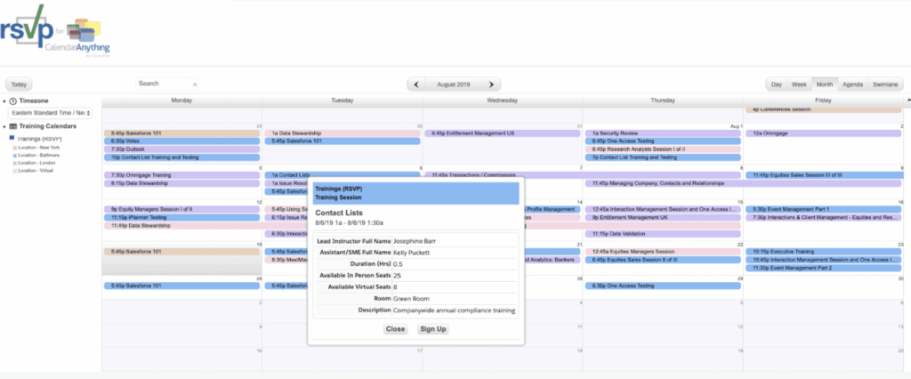911x379 pixels.
Task: Toggle the Location - Baltimore color square
Action: pyautogui.click(x=14, y=155)
